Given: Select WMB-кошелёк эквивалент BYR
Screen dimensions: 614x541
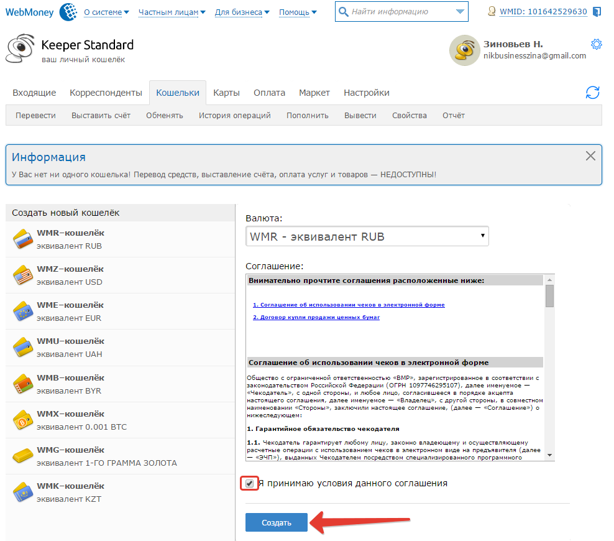Looking at the screenshot, I should (120, 384).
